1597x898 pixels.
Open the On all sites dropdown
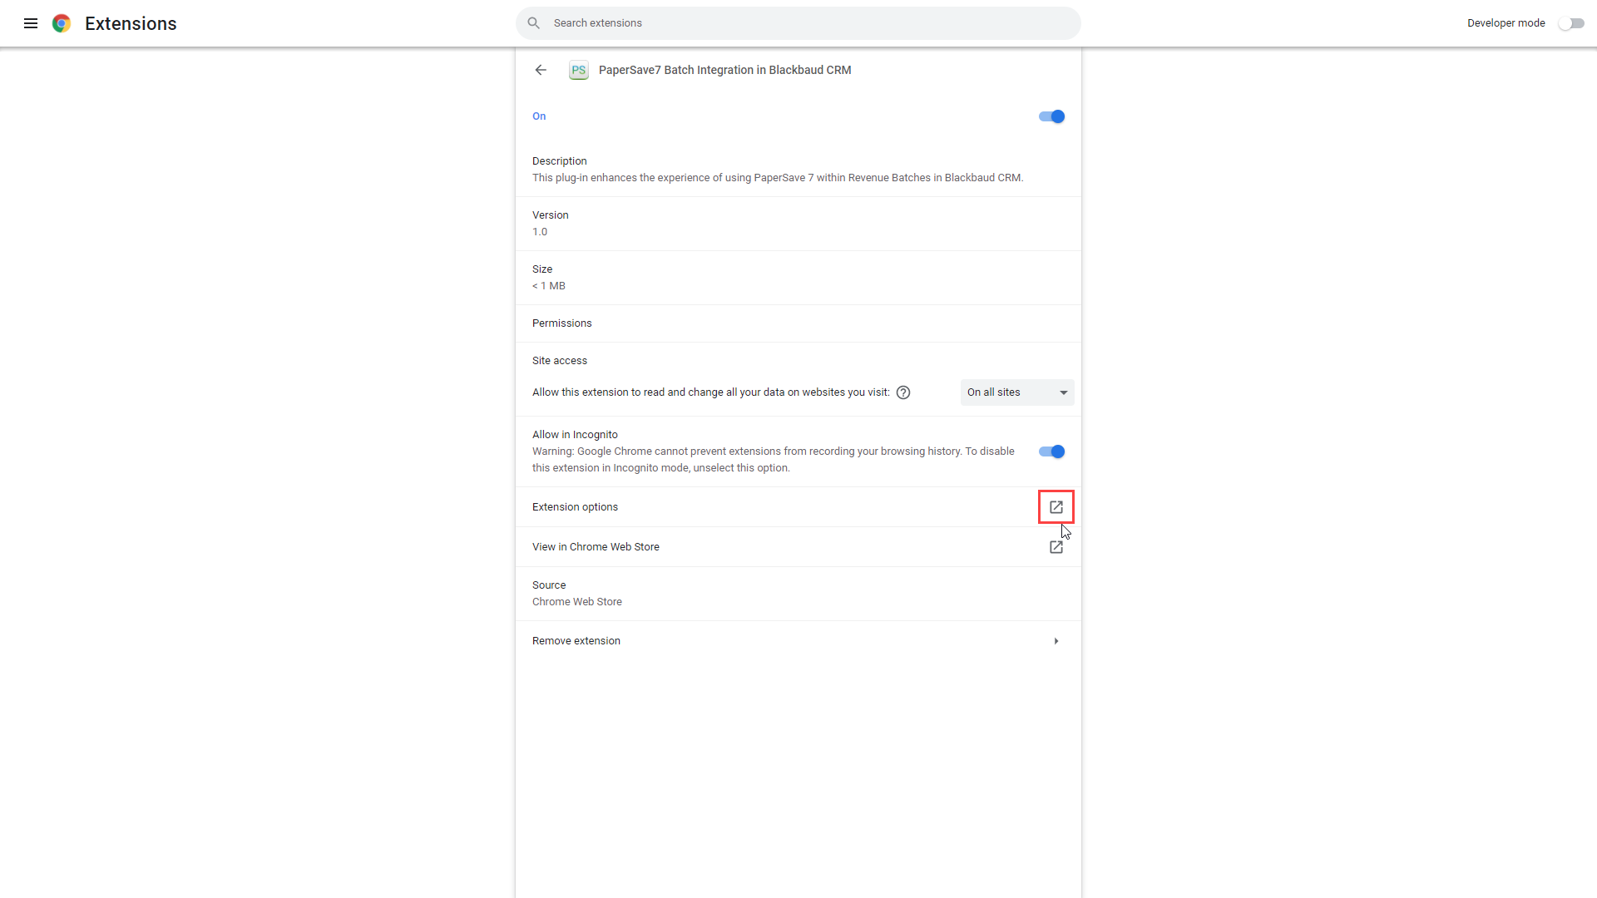coord(1016,392)
